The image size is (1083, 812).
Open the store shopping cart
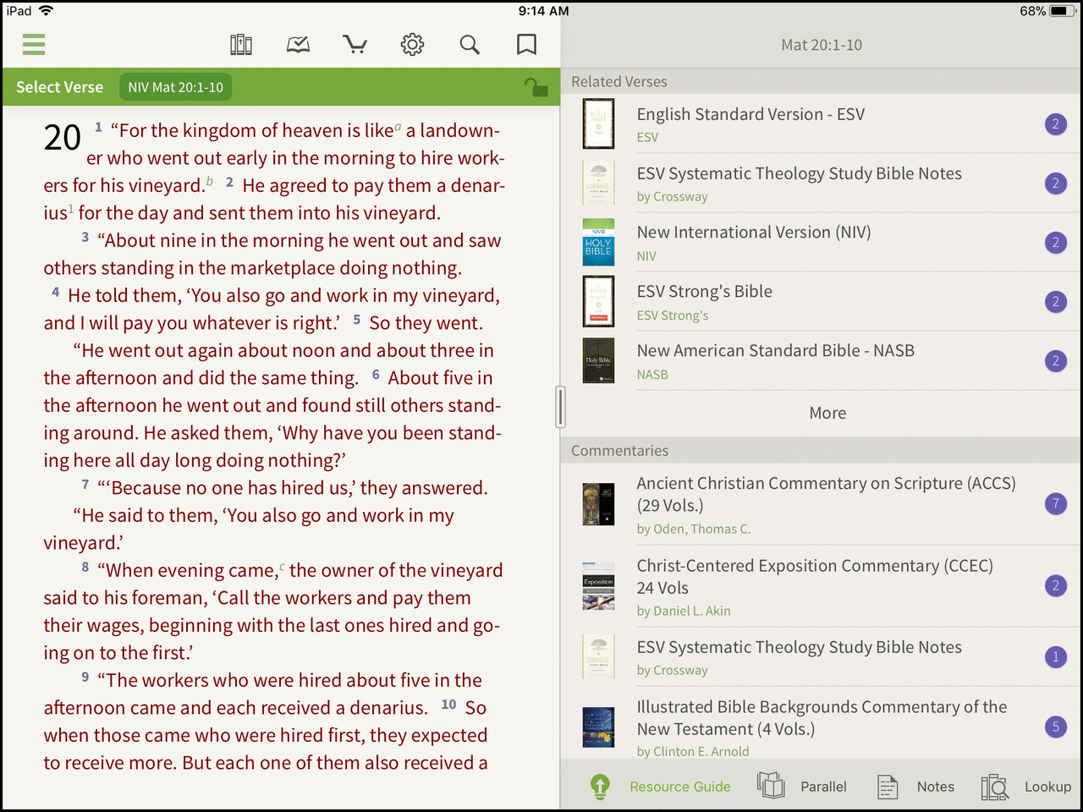pyautogui.click(x=355, y=44)
